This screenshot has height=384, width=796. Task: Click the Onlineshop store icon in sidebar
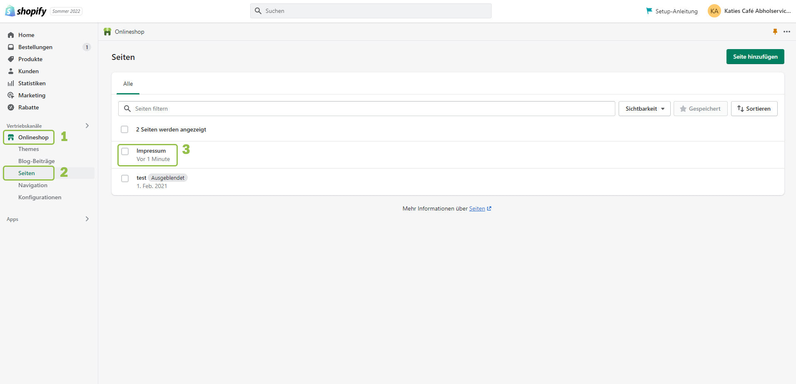click(x=11, y=137)
